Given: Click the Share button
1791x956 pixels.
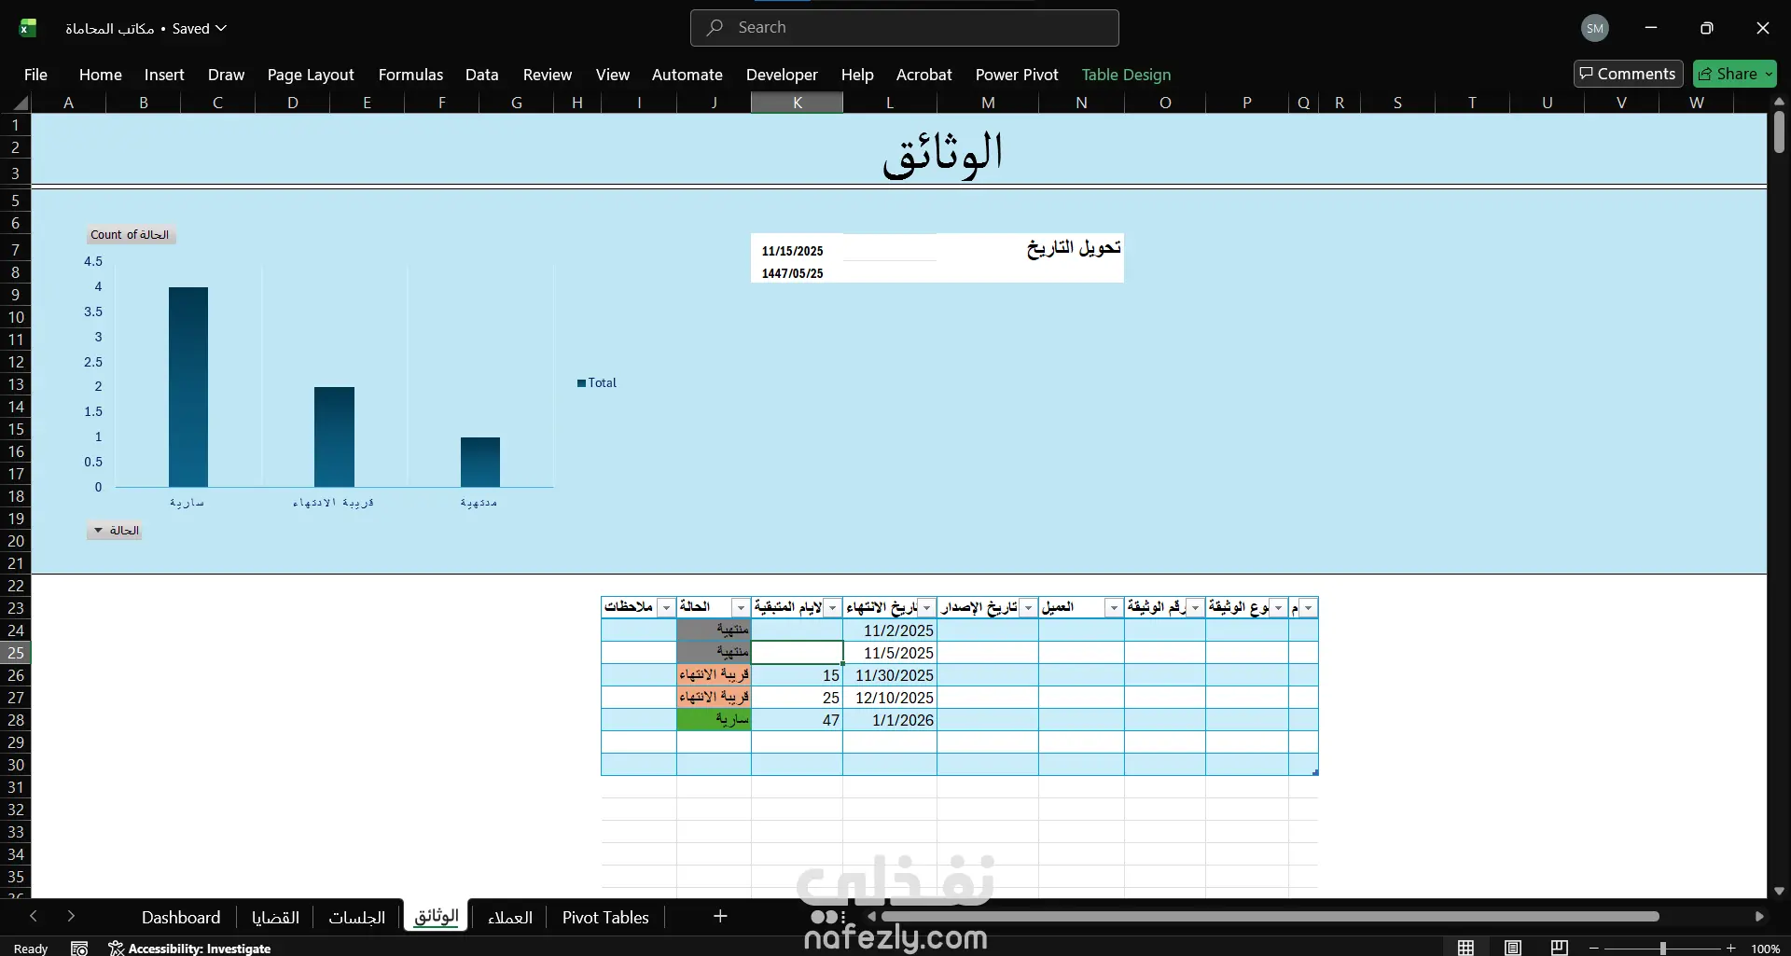Looking at the screenshot, I should (1735, 74).
